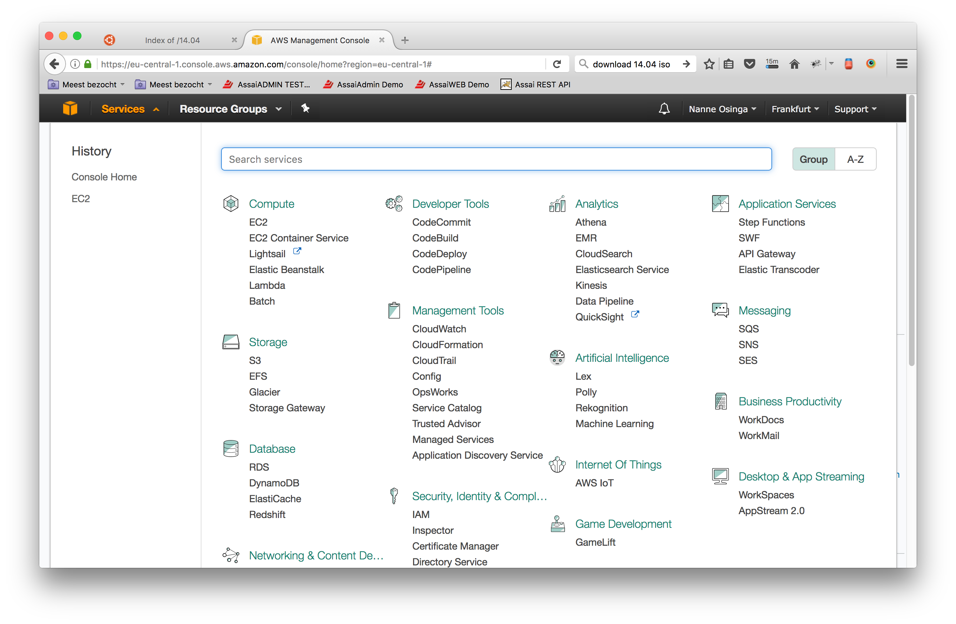Click the browser home icon
Screen dimensions: 956x624
coord(794,64)
